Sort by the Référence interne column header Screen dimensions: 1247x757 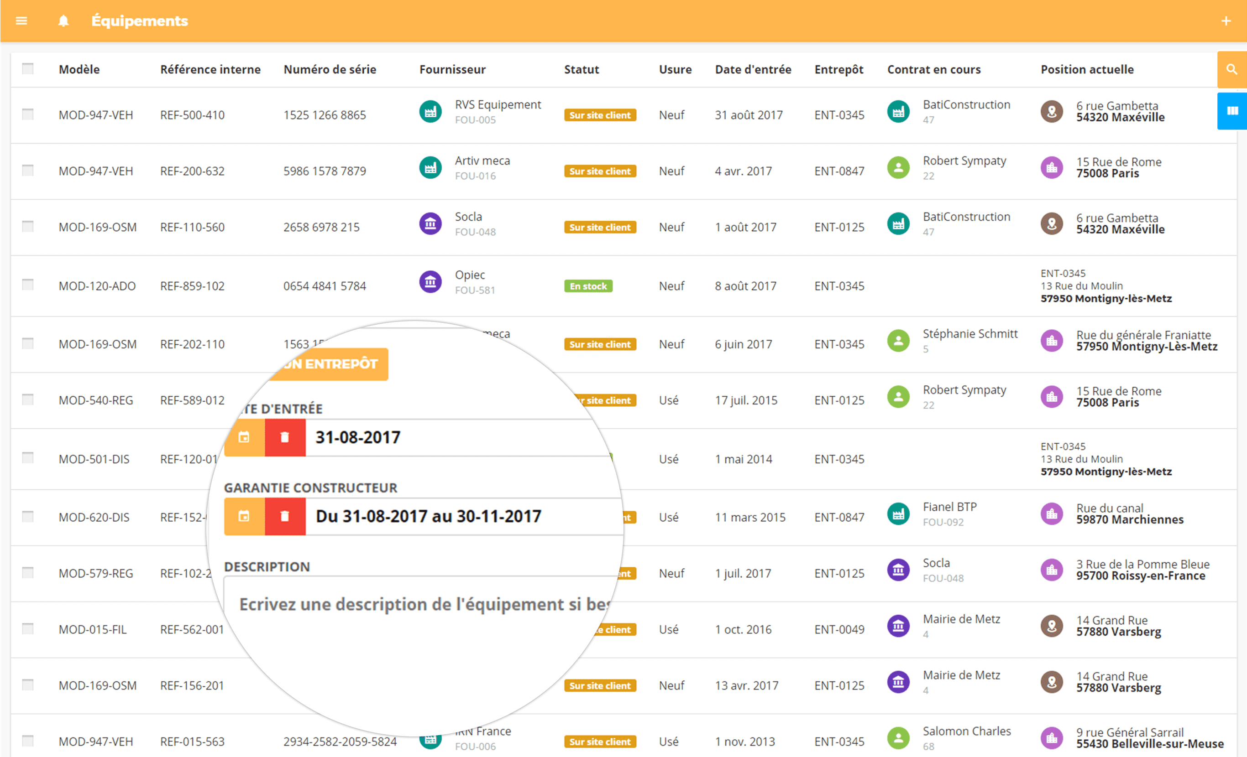click(210, 69)
